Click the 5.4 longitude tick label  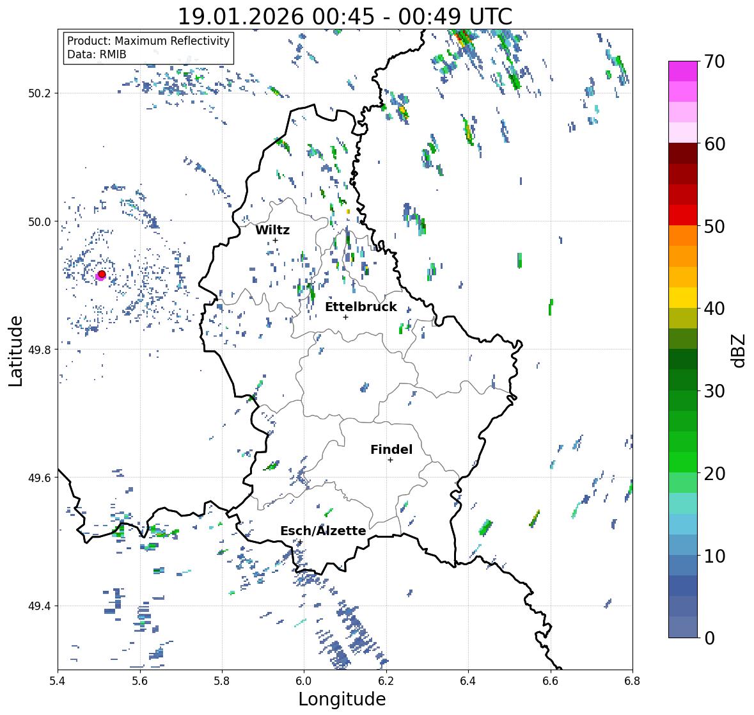tap(58, 680)
